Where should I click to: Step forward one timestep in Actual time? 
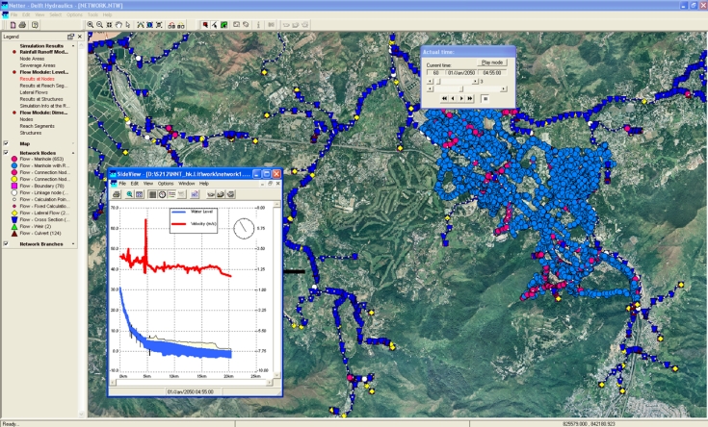pos(461,98)
